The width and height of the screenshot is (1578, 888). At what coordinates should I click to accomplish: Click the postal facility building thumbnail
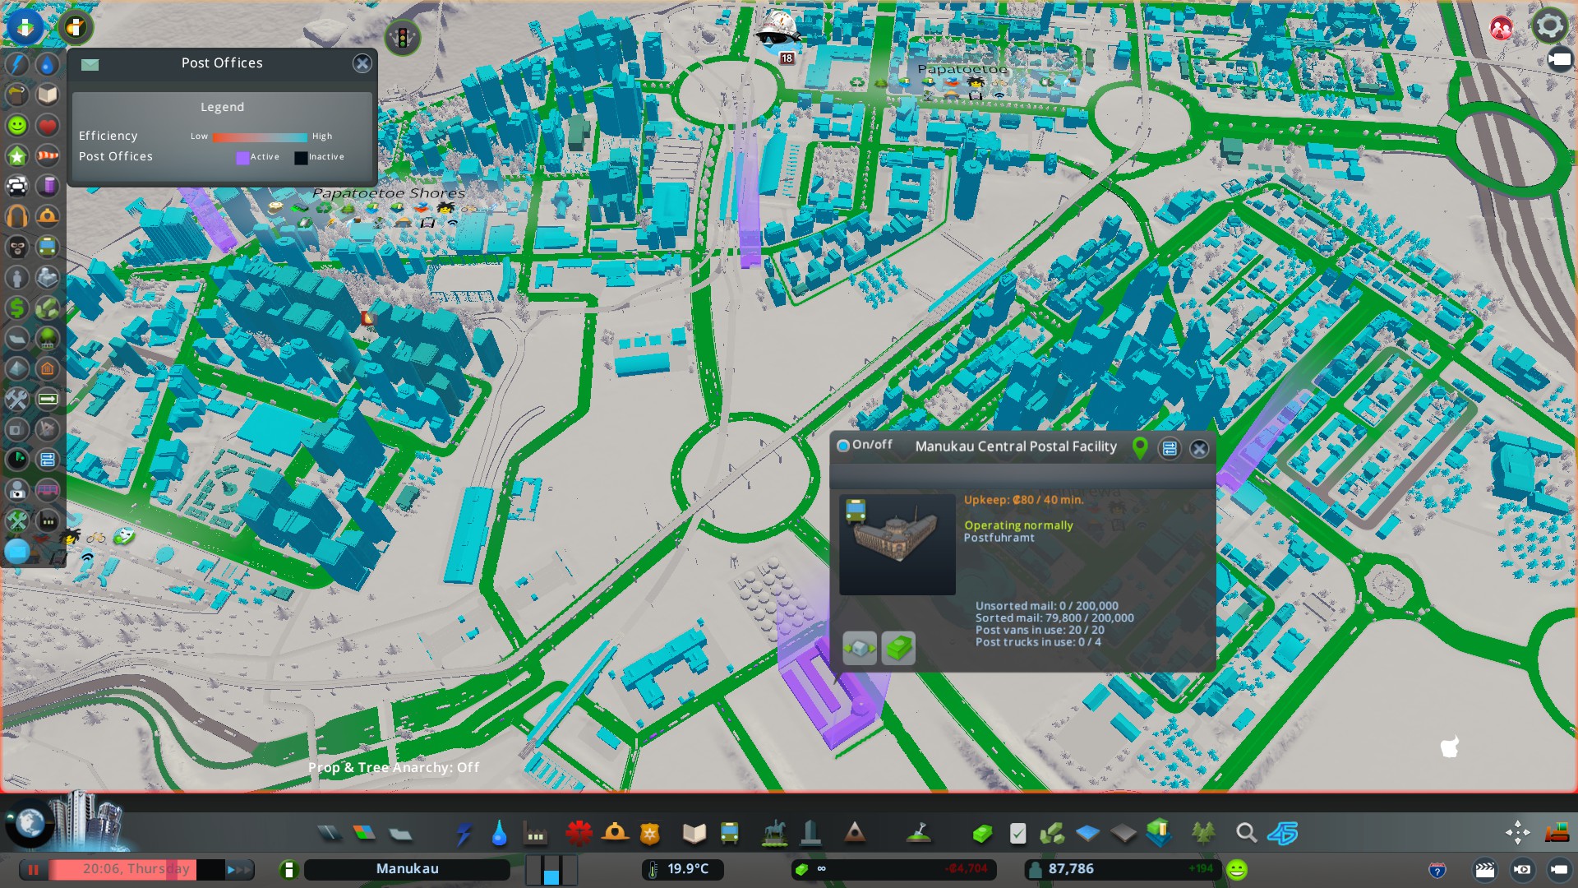pos(897,543)
